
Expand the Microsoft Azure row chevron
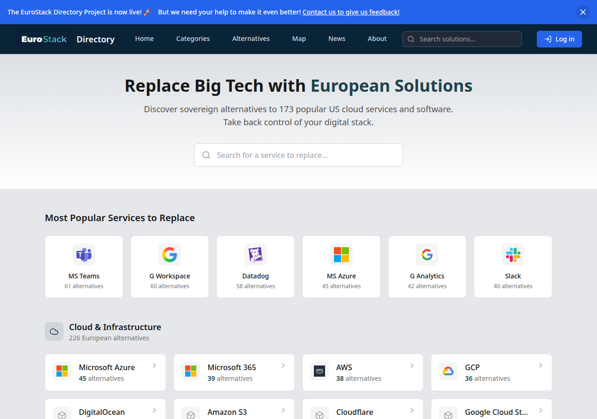pos(154,365)
